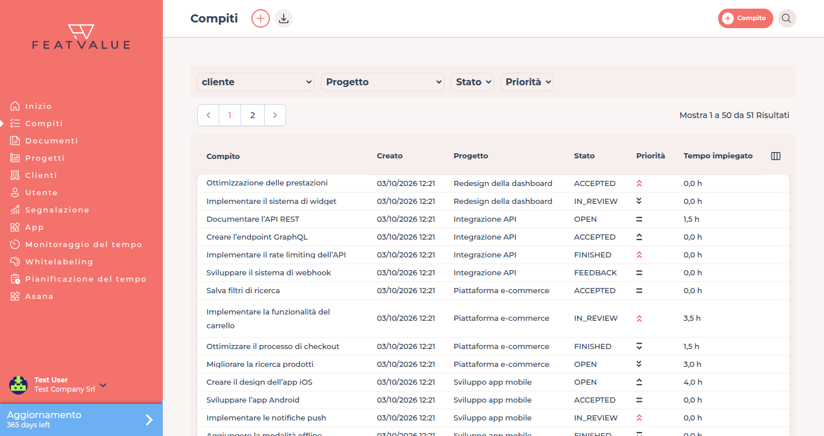Open the Stato filter dropdown
This screenshot has width=824, height=436.
[x=472, y=82]
